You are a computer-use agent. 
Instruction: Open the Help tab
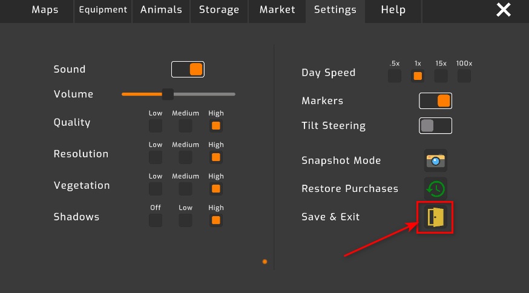(393, 10)
